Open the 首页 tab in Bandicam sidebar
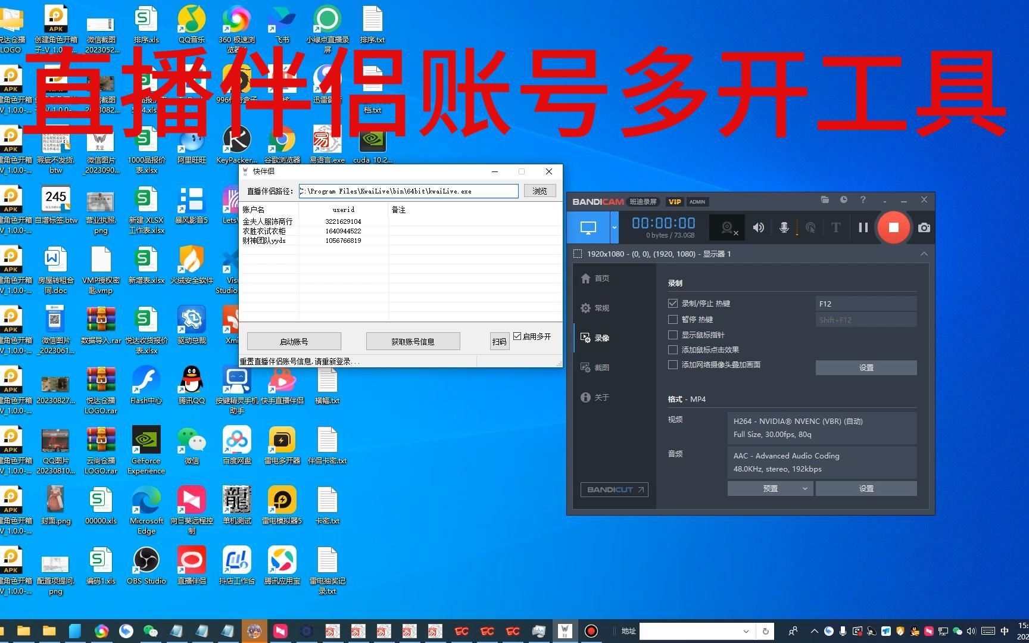The width and height of the screenshot is (1029, 643). tap(595, 278)
